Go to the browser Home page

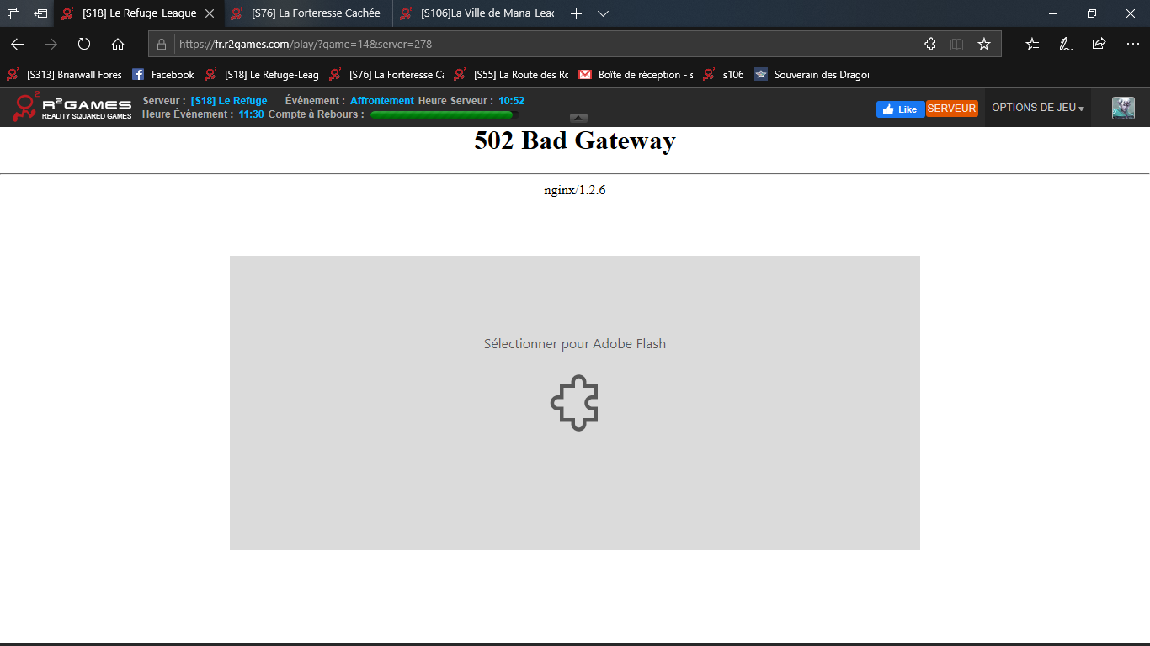(118, 44)
